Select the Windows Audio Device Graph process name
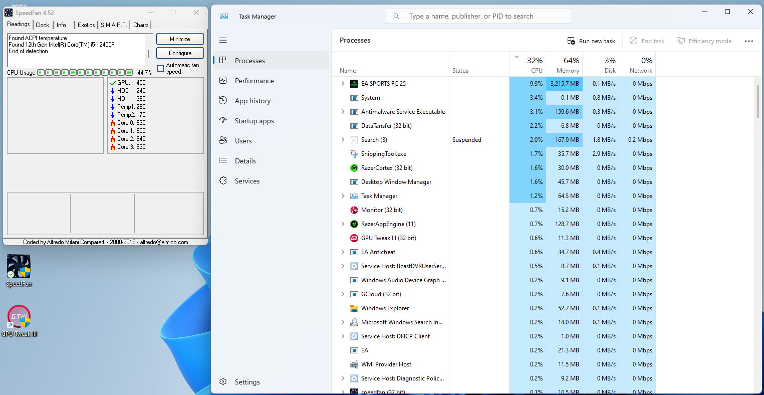 403,280
